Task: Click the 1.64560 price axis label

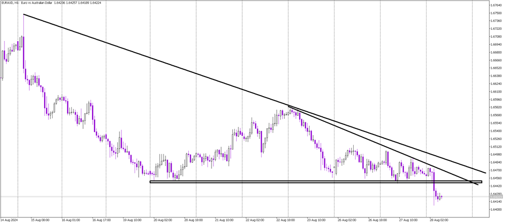Action: [x=496, y=178]
